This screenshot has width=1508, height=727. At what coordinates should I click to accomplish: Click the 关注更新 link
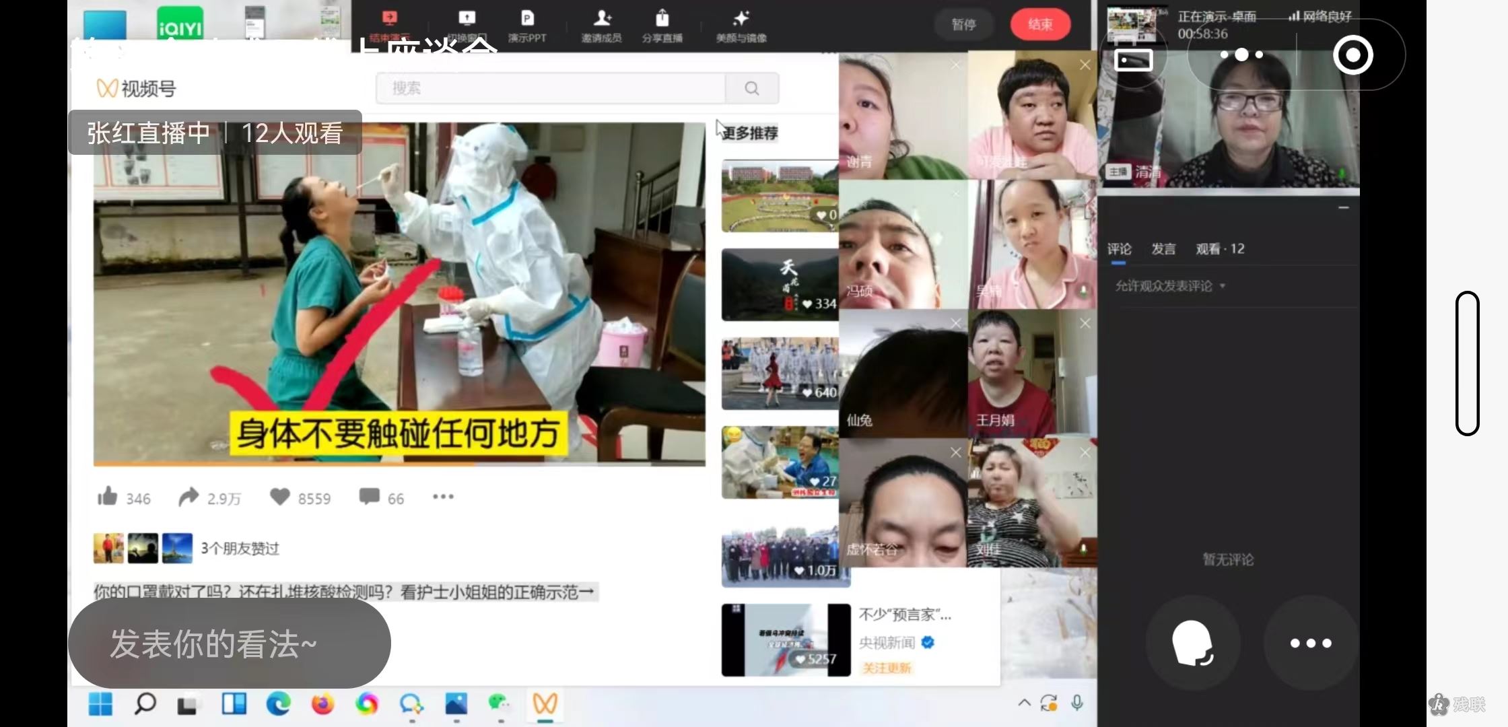[886, 668]
